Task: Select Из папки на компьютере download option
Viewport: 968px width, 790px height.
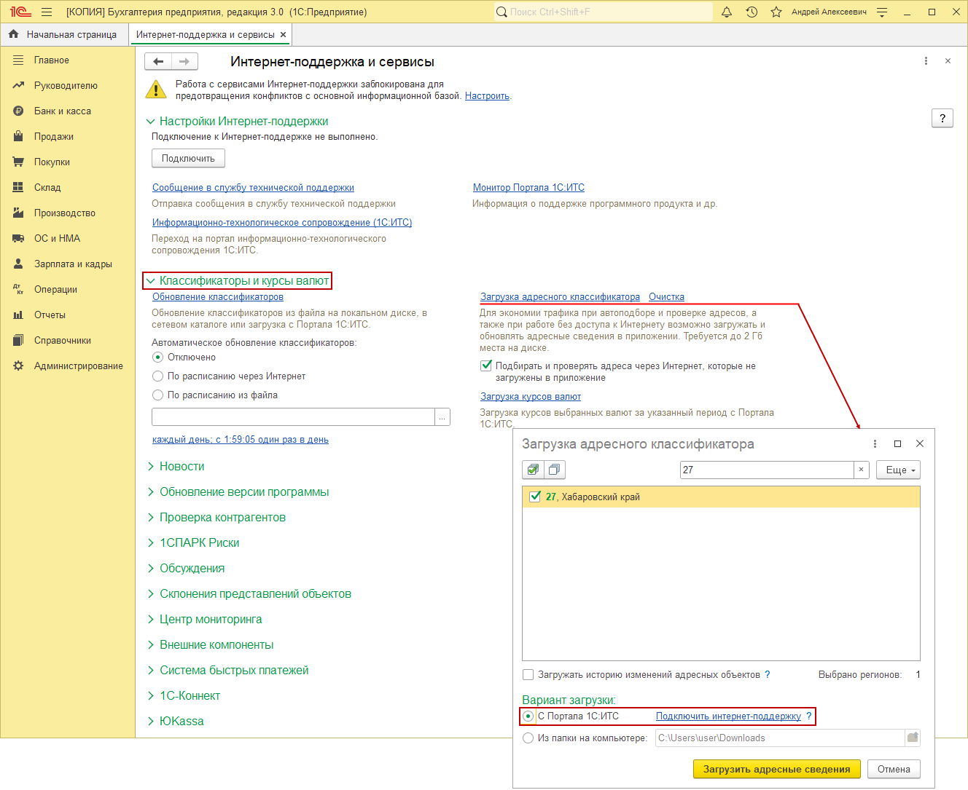Action: tap(528, 738)
